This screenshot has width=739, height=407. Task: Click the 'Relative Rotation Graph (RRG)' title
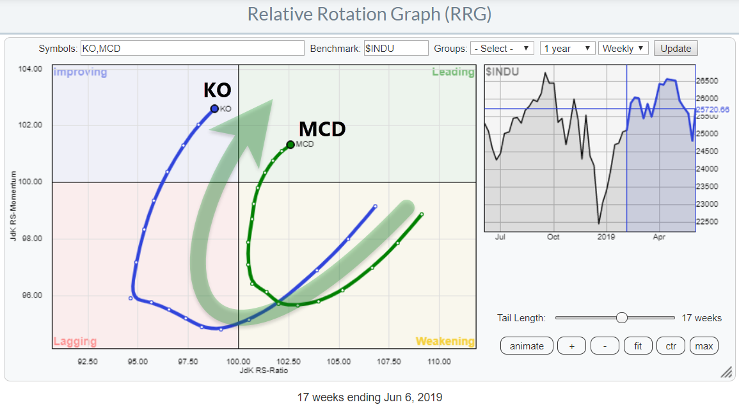[370, 14]
